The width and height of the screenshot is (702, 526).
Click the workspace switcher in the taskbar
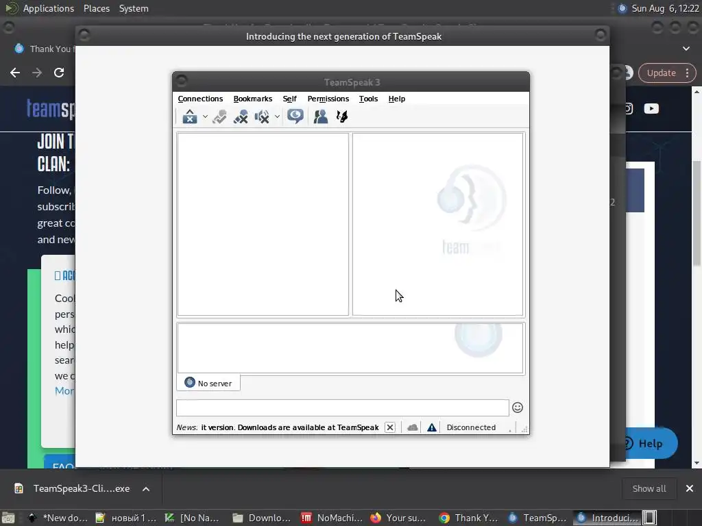(650, 518)
